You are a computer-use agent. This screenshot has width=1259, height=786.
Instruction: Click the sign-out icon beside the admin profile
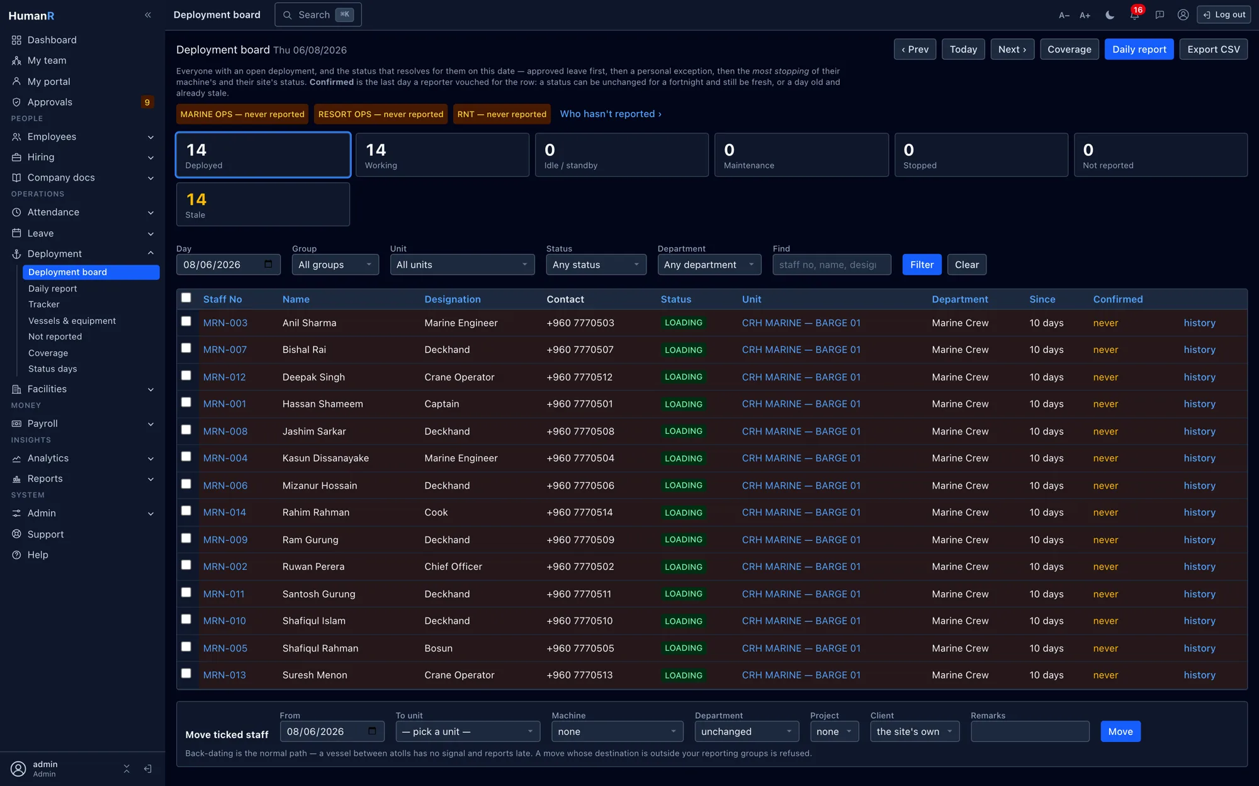point(148,768)
